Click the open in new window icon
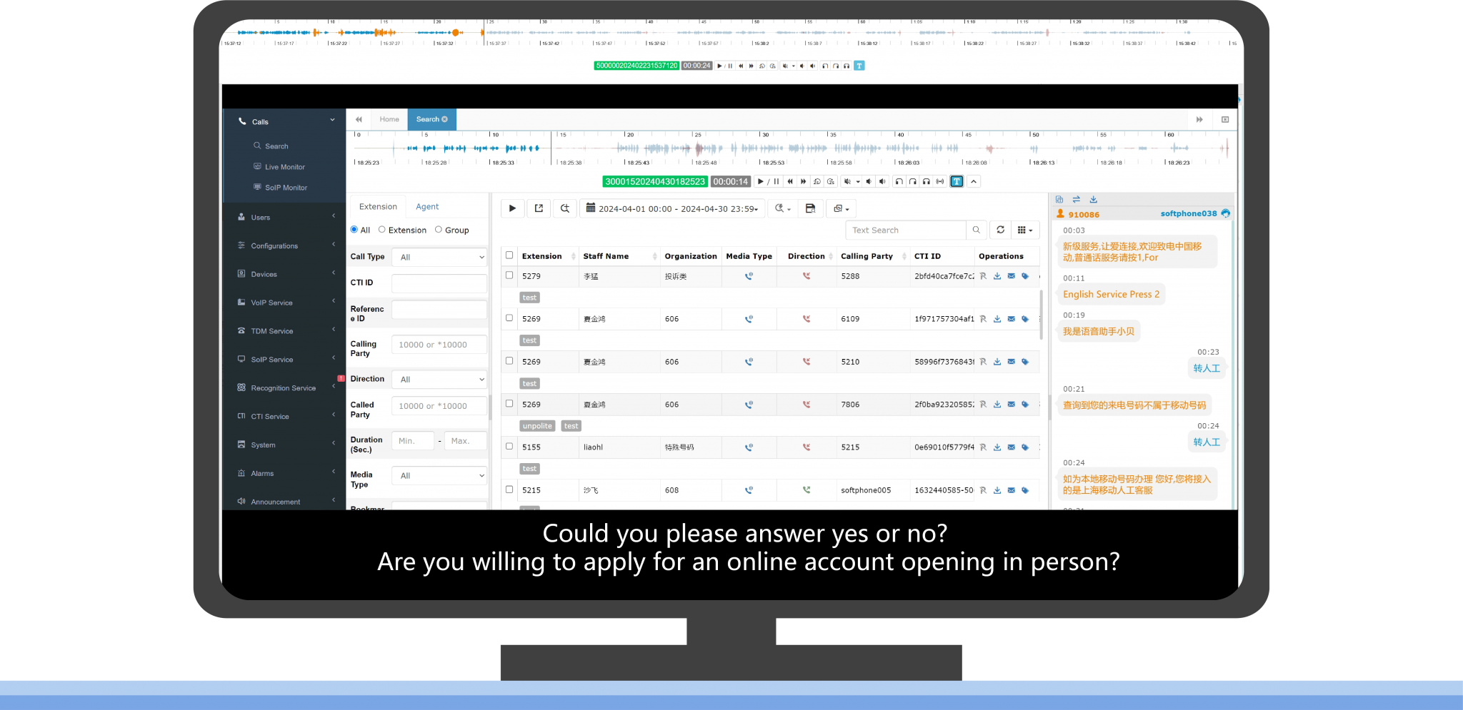The width and height of the screenshot is (1463, 710). click(x=539, y=208)
